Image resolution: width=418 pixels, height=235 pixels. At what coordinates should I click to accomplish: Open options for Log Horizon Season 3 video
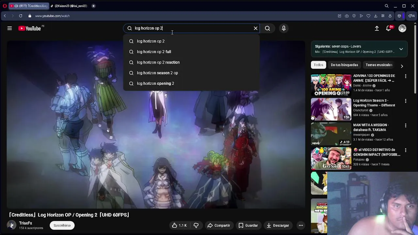coord(406,101)
